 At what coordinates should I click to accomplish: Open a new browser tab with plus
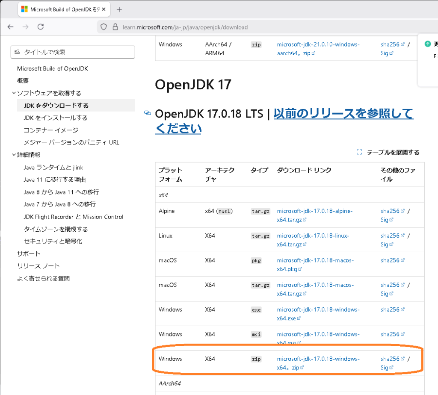(119, 9)
